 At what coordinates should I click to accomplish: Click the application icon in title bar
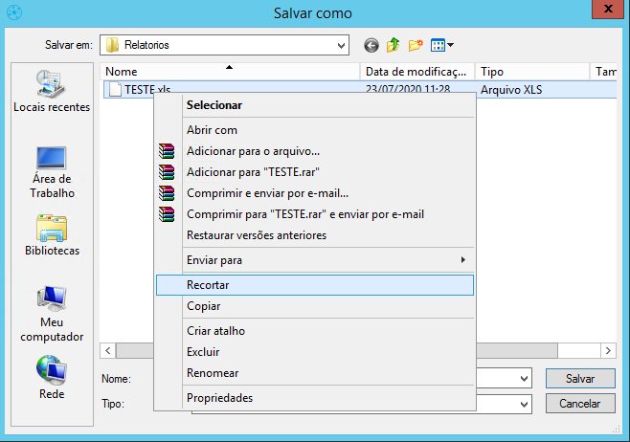[14, 12]
